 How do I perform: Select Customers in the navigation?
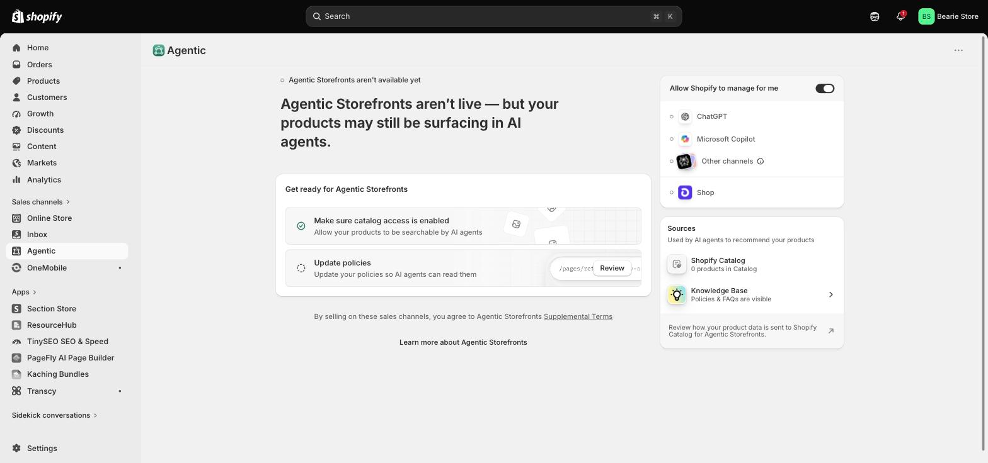(67, 98)
